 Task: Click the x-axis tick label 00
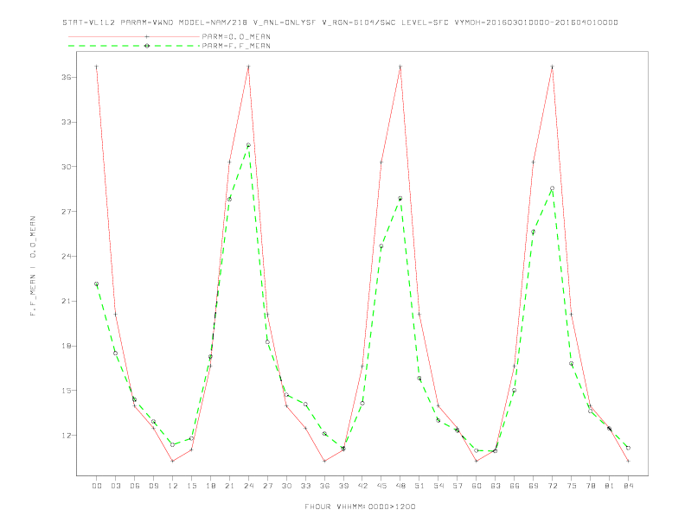tap(97, 486)
